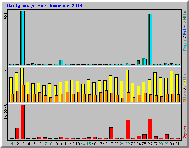Click the 6214 y-axis value

pyautogui.click(x=6, y=14)
